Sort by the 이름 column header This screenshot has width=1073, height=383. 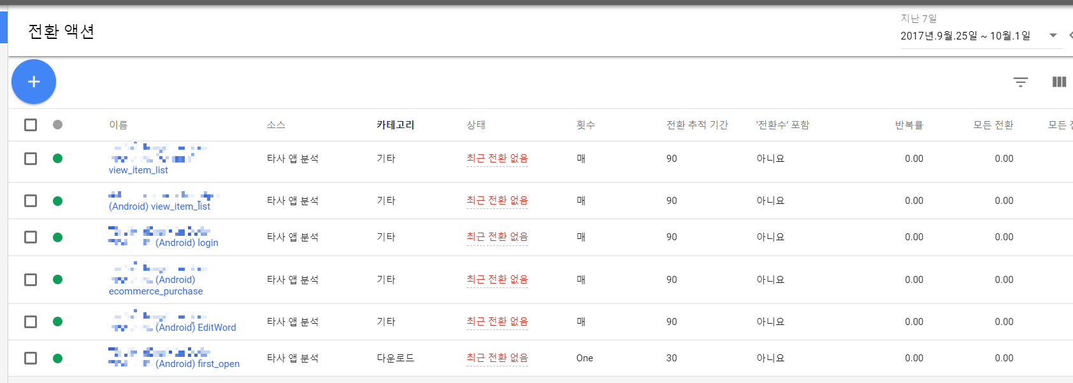coord(118,125)
